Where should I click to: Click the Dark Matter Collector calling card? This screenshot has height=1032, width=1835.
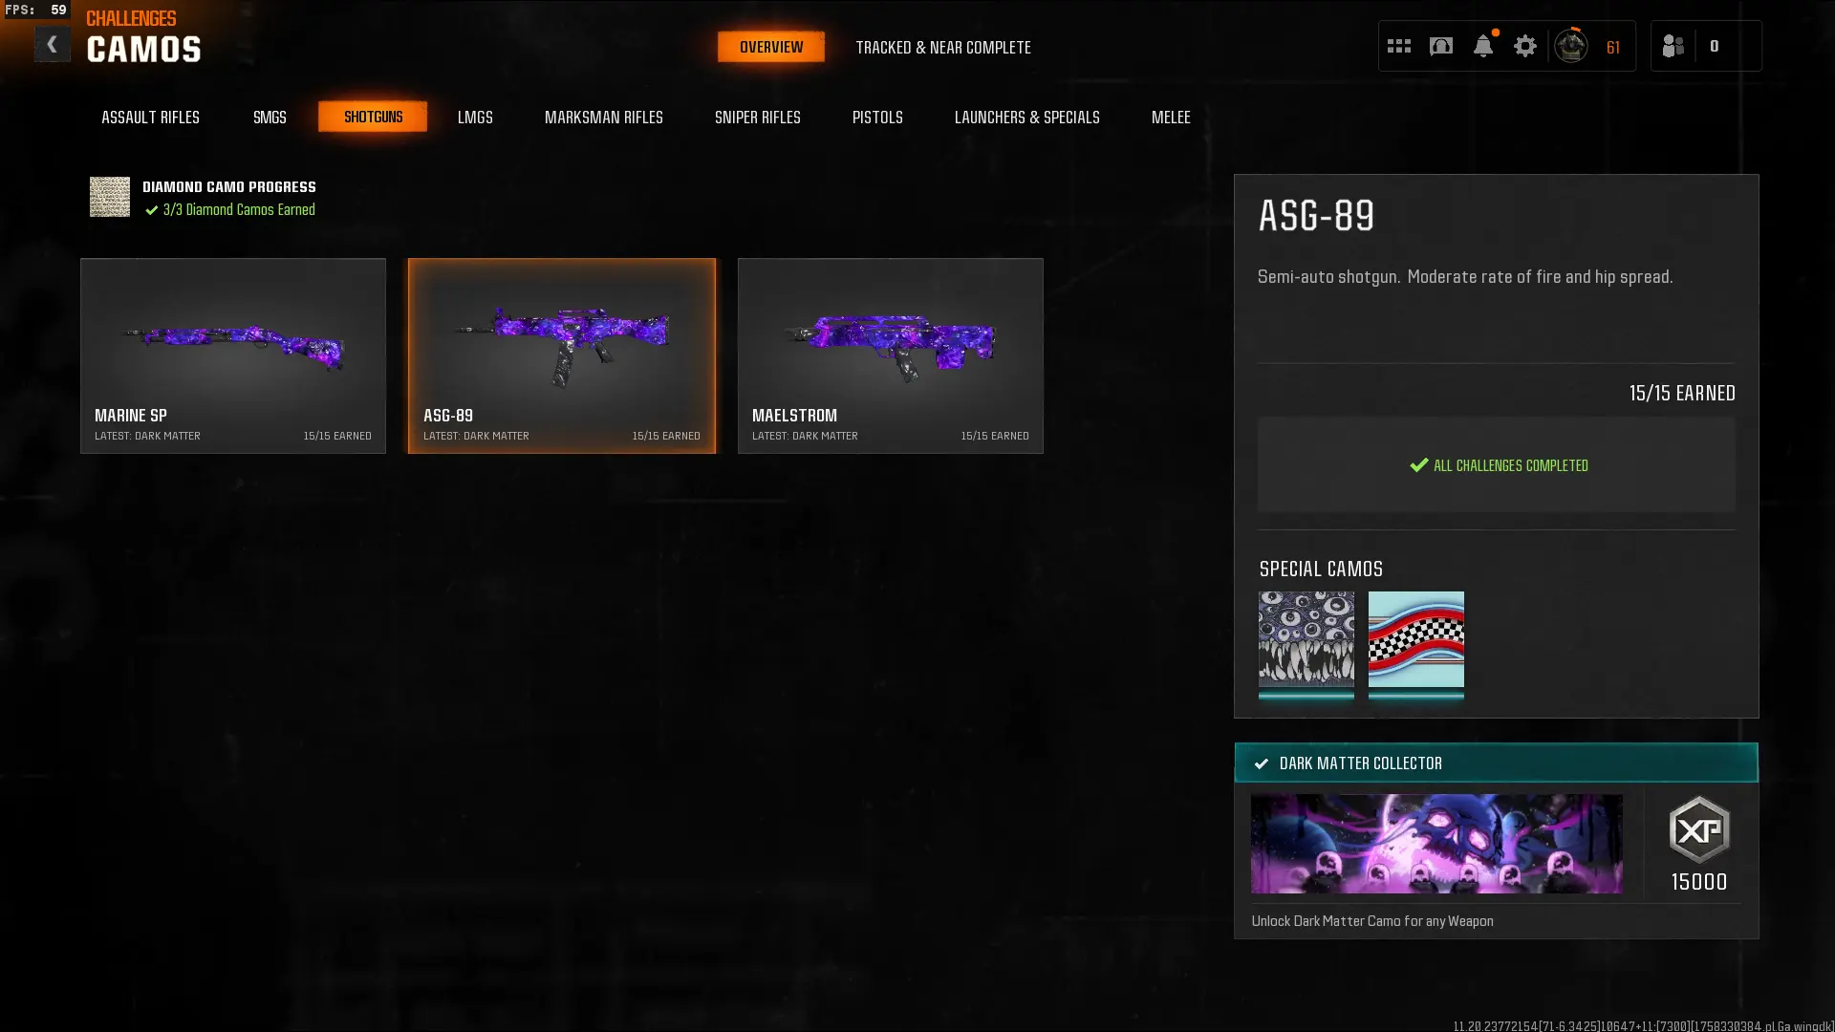[x=1436, y=844]
